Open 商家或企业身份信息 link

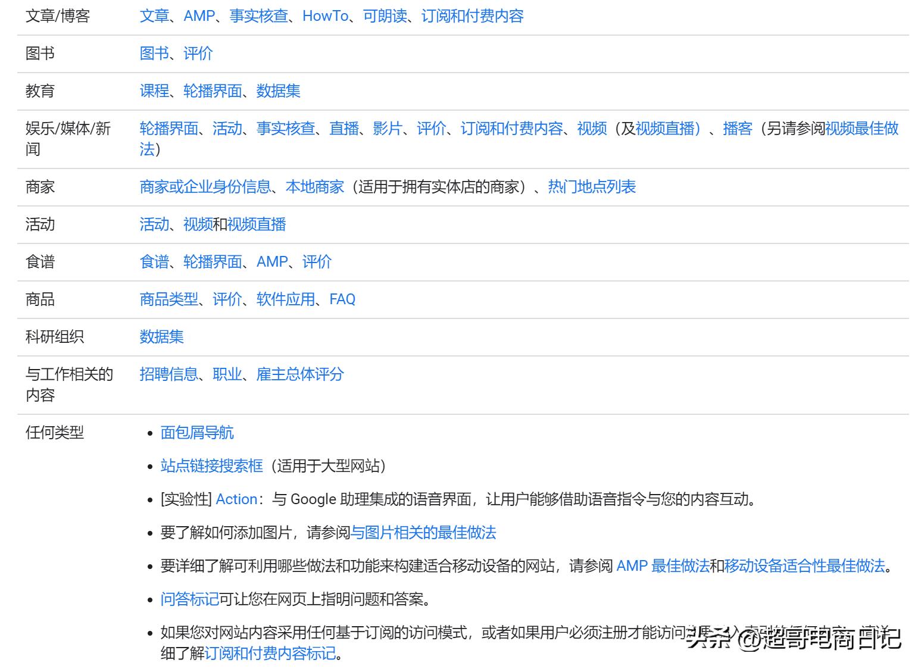[x=205, y=186]
